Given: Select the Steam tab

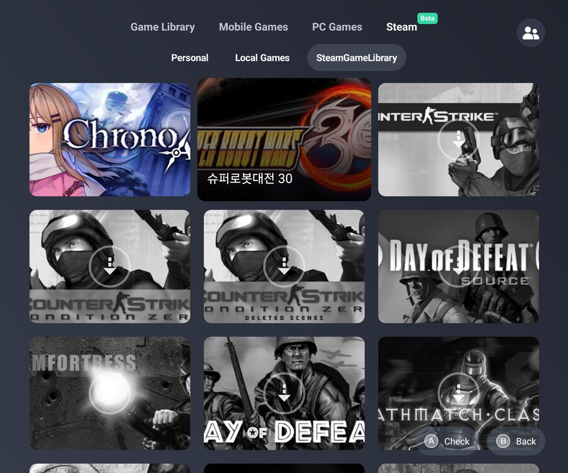Looking at the screenshot, I should 401,27.
